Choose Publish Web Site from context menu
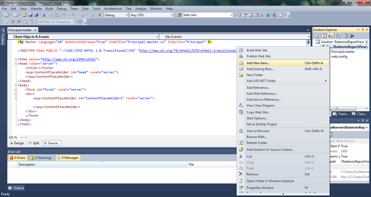This screenshot has height=197, width=371. 283,56
